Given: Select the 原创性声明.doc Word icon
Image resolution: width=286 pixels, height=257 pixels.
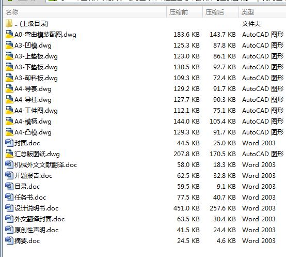Looking at the screenshot, I should point(9,230).
